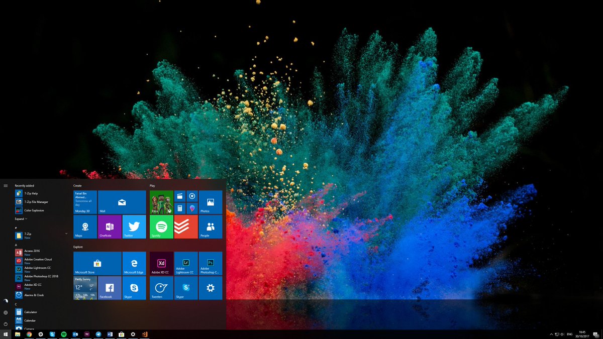Click the Explore group heading
The width and height of the screenshot is (603, 339).
tap(78, 247)
